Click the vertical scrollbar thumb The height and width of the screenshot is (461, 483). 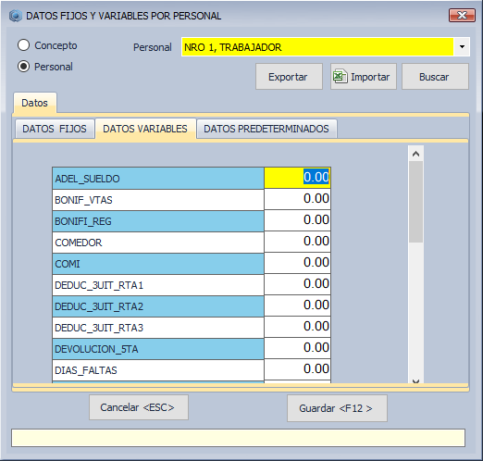click(x=415, y=202)
